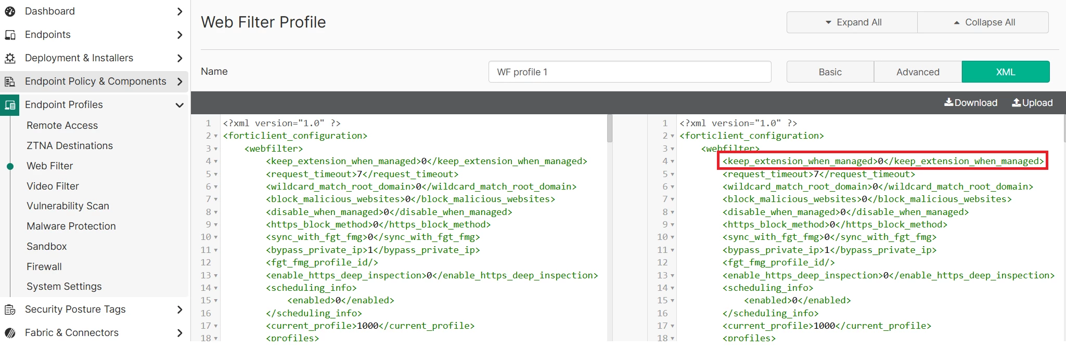
Task: Fold line 13 in the right XML editor
Action: click(672, 276)
